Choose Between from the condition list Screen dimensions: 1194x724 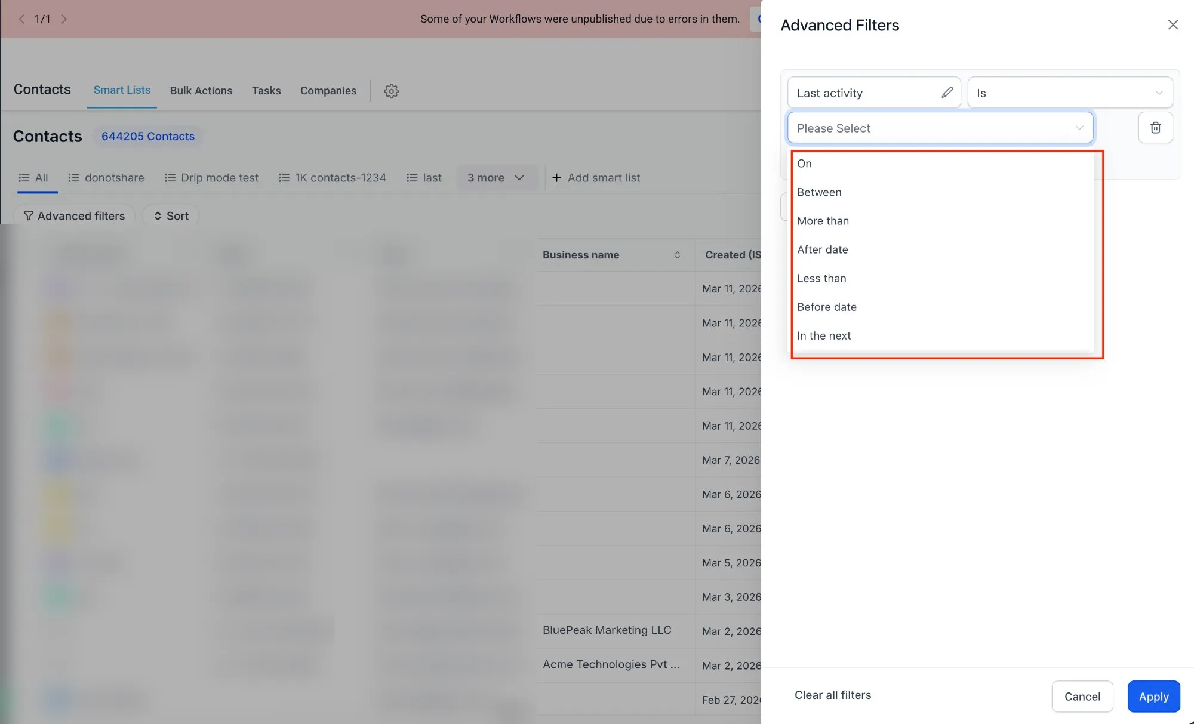[819, 192]
